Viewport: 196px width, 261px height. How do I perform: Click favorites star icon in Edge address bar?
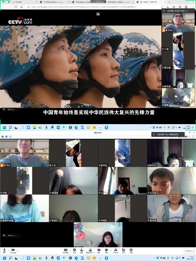click(167, 7)
